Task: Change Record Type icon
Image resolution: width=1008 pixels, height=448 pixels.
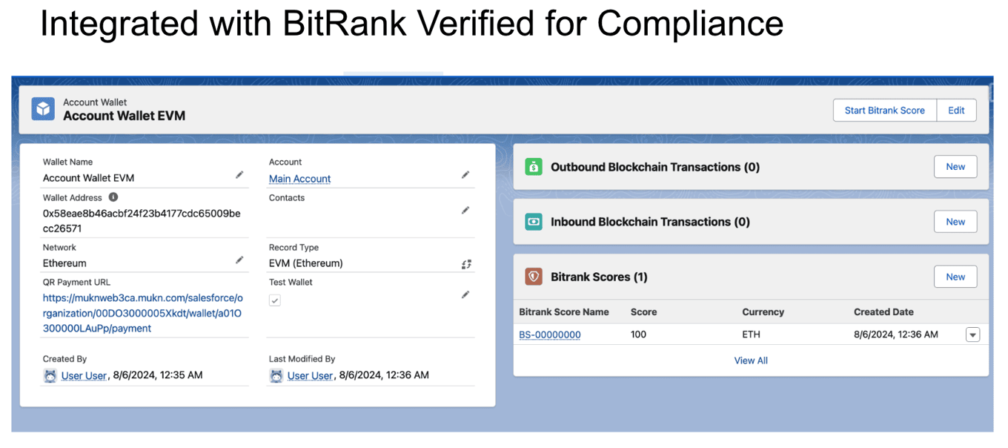Action: point(465,264)
